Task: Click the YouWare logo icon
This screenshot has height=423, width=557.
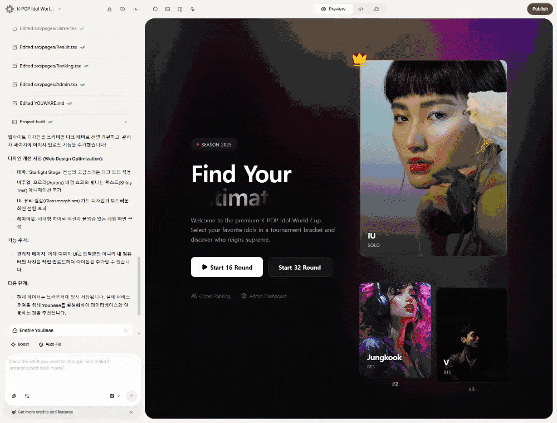Action: (x=9, y=9)
